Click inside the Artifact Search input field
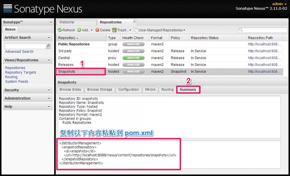The width and height of the screenshot is (290, 176). 25,46
